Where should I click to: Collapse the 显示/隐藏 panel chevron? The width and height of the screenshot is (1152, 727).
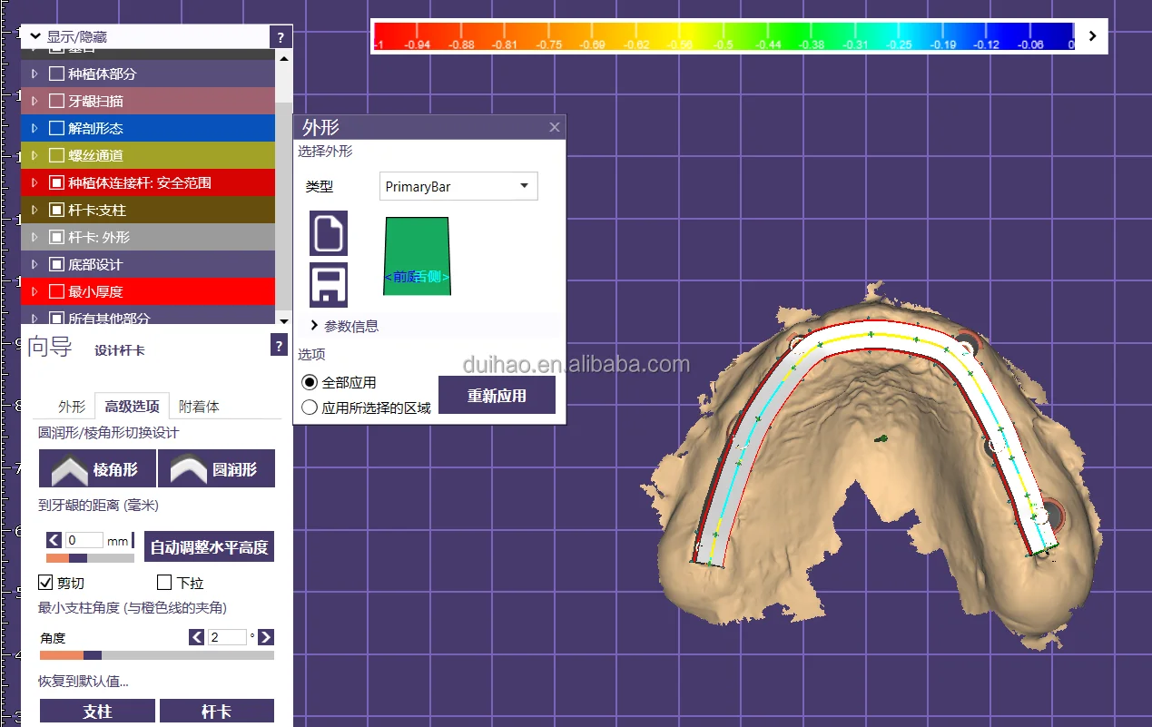(35, 36)
